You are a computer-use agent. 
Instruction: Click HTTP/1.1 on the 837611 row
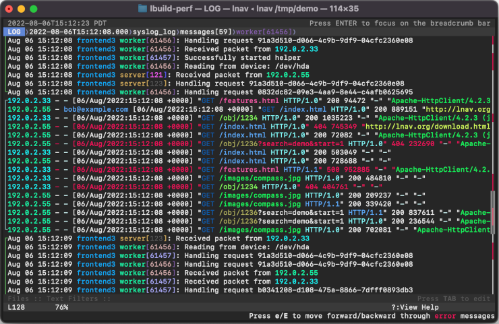point(365,213)
